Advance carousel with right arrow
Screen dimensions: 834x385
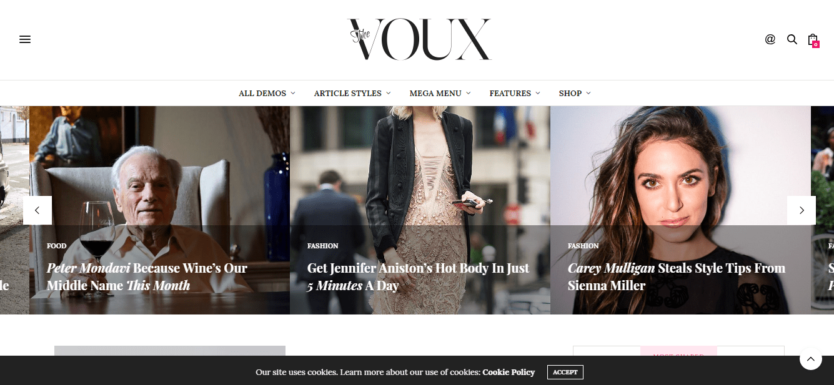click(802, 210)
